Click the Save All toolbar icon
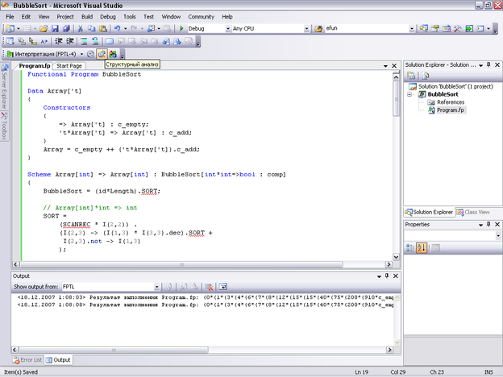Screen dimensions: 503x377 click(x=67, y=28)
